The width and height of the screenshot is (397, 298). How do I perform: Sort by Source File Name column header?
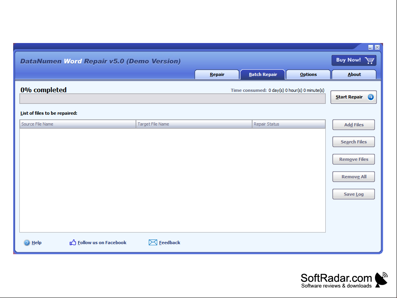78,124
